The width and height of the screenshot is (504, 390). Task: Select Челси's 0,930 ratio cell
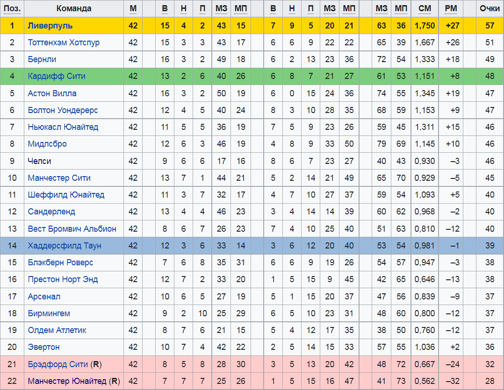[425, 161]
